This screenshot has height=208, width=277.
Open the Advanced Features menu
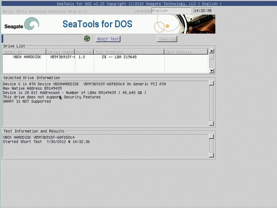coord(47,11)
